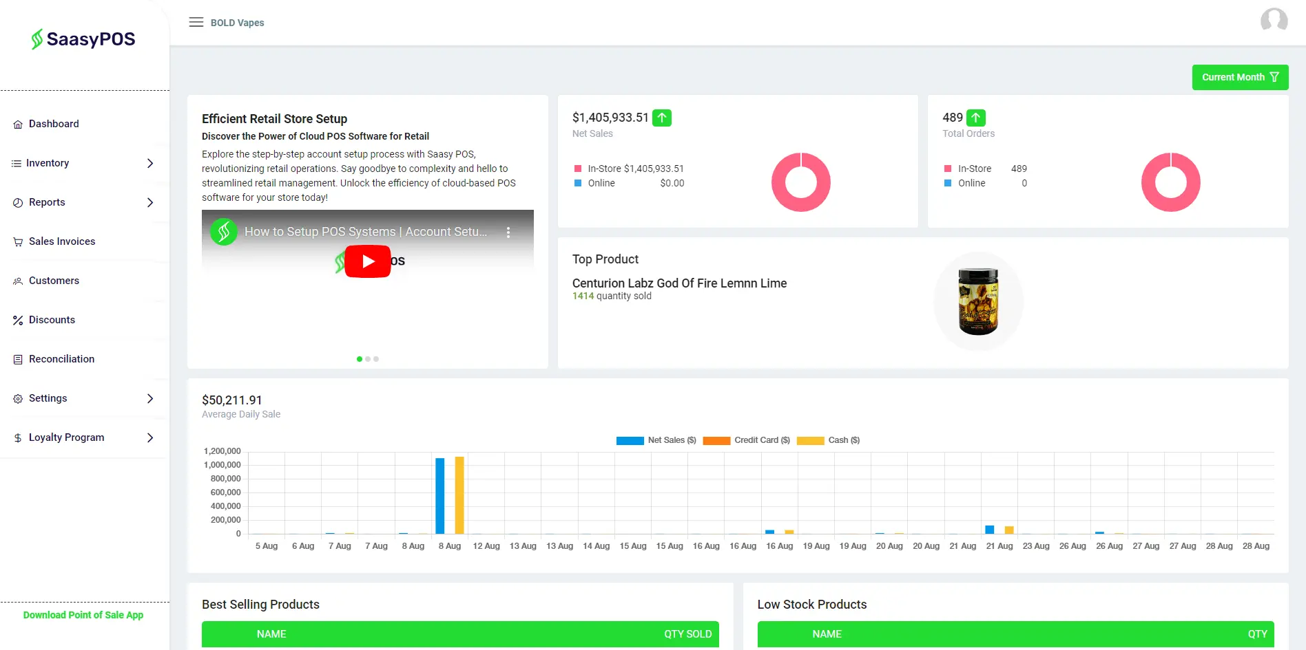Toggle the hamburger menu icon
Viewport: 1306px width, 650px height.
[196, 22]
